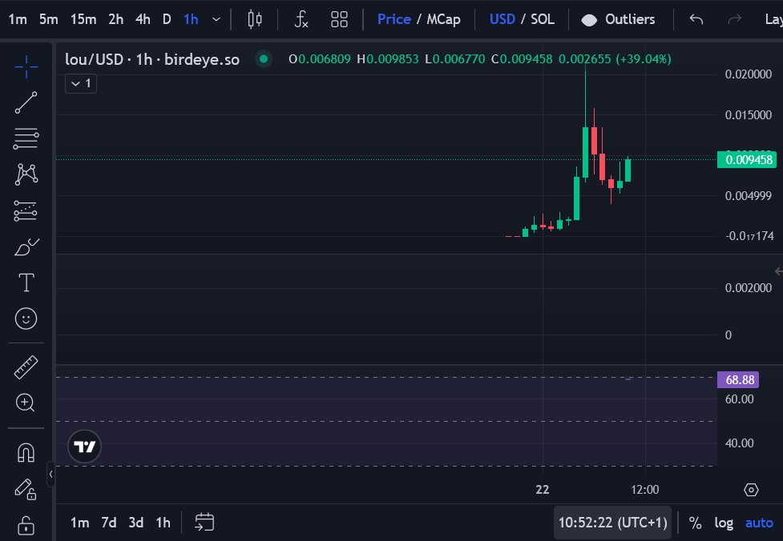
Task: Switch to the 2h timeframe
Action: pyautogui.click(x=116, y=19)
